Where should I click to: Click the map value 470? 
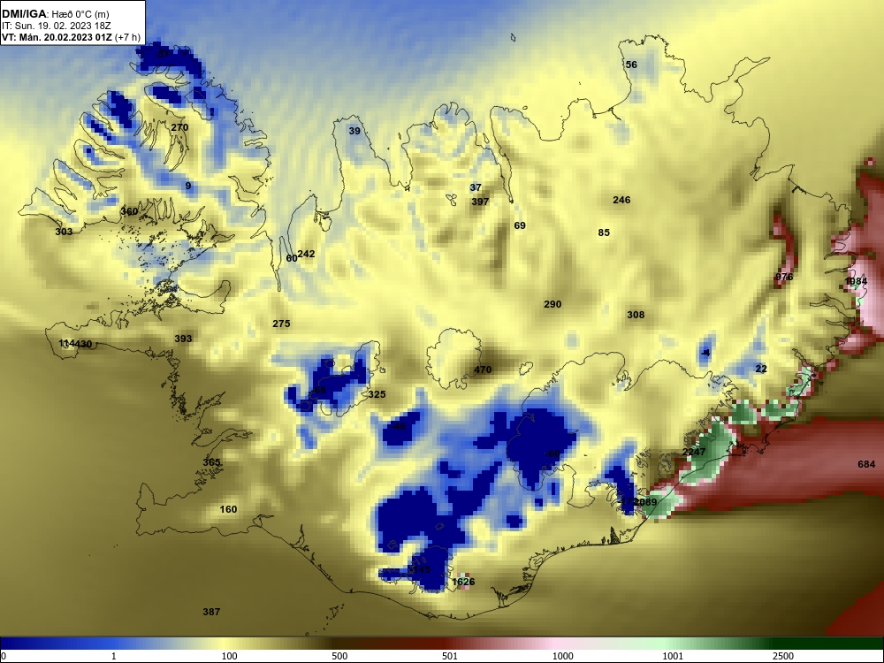pos(483,370)
